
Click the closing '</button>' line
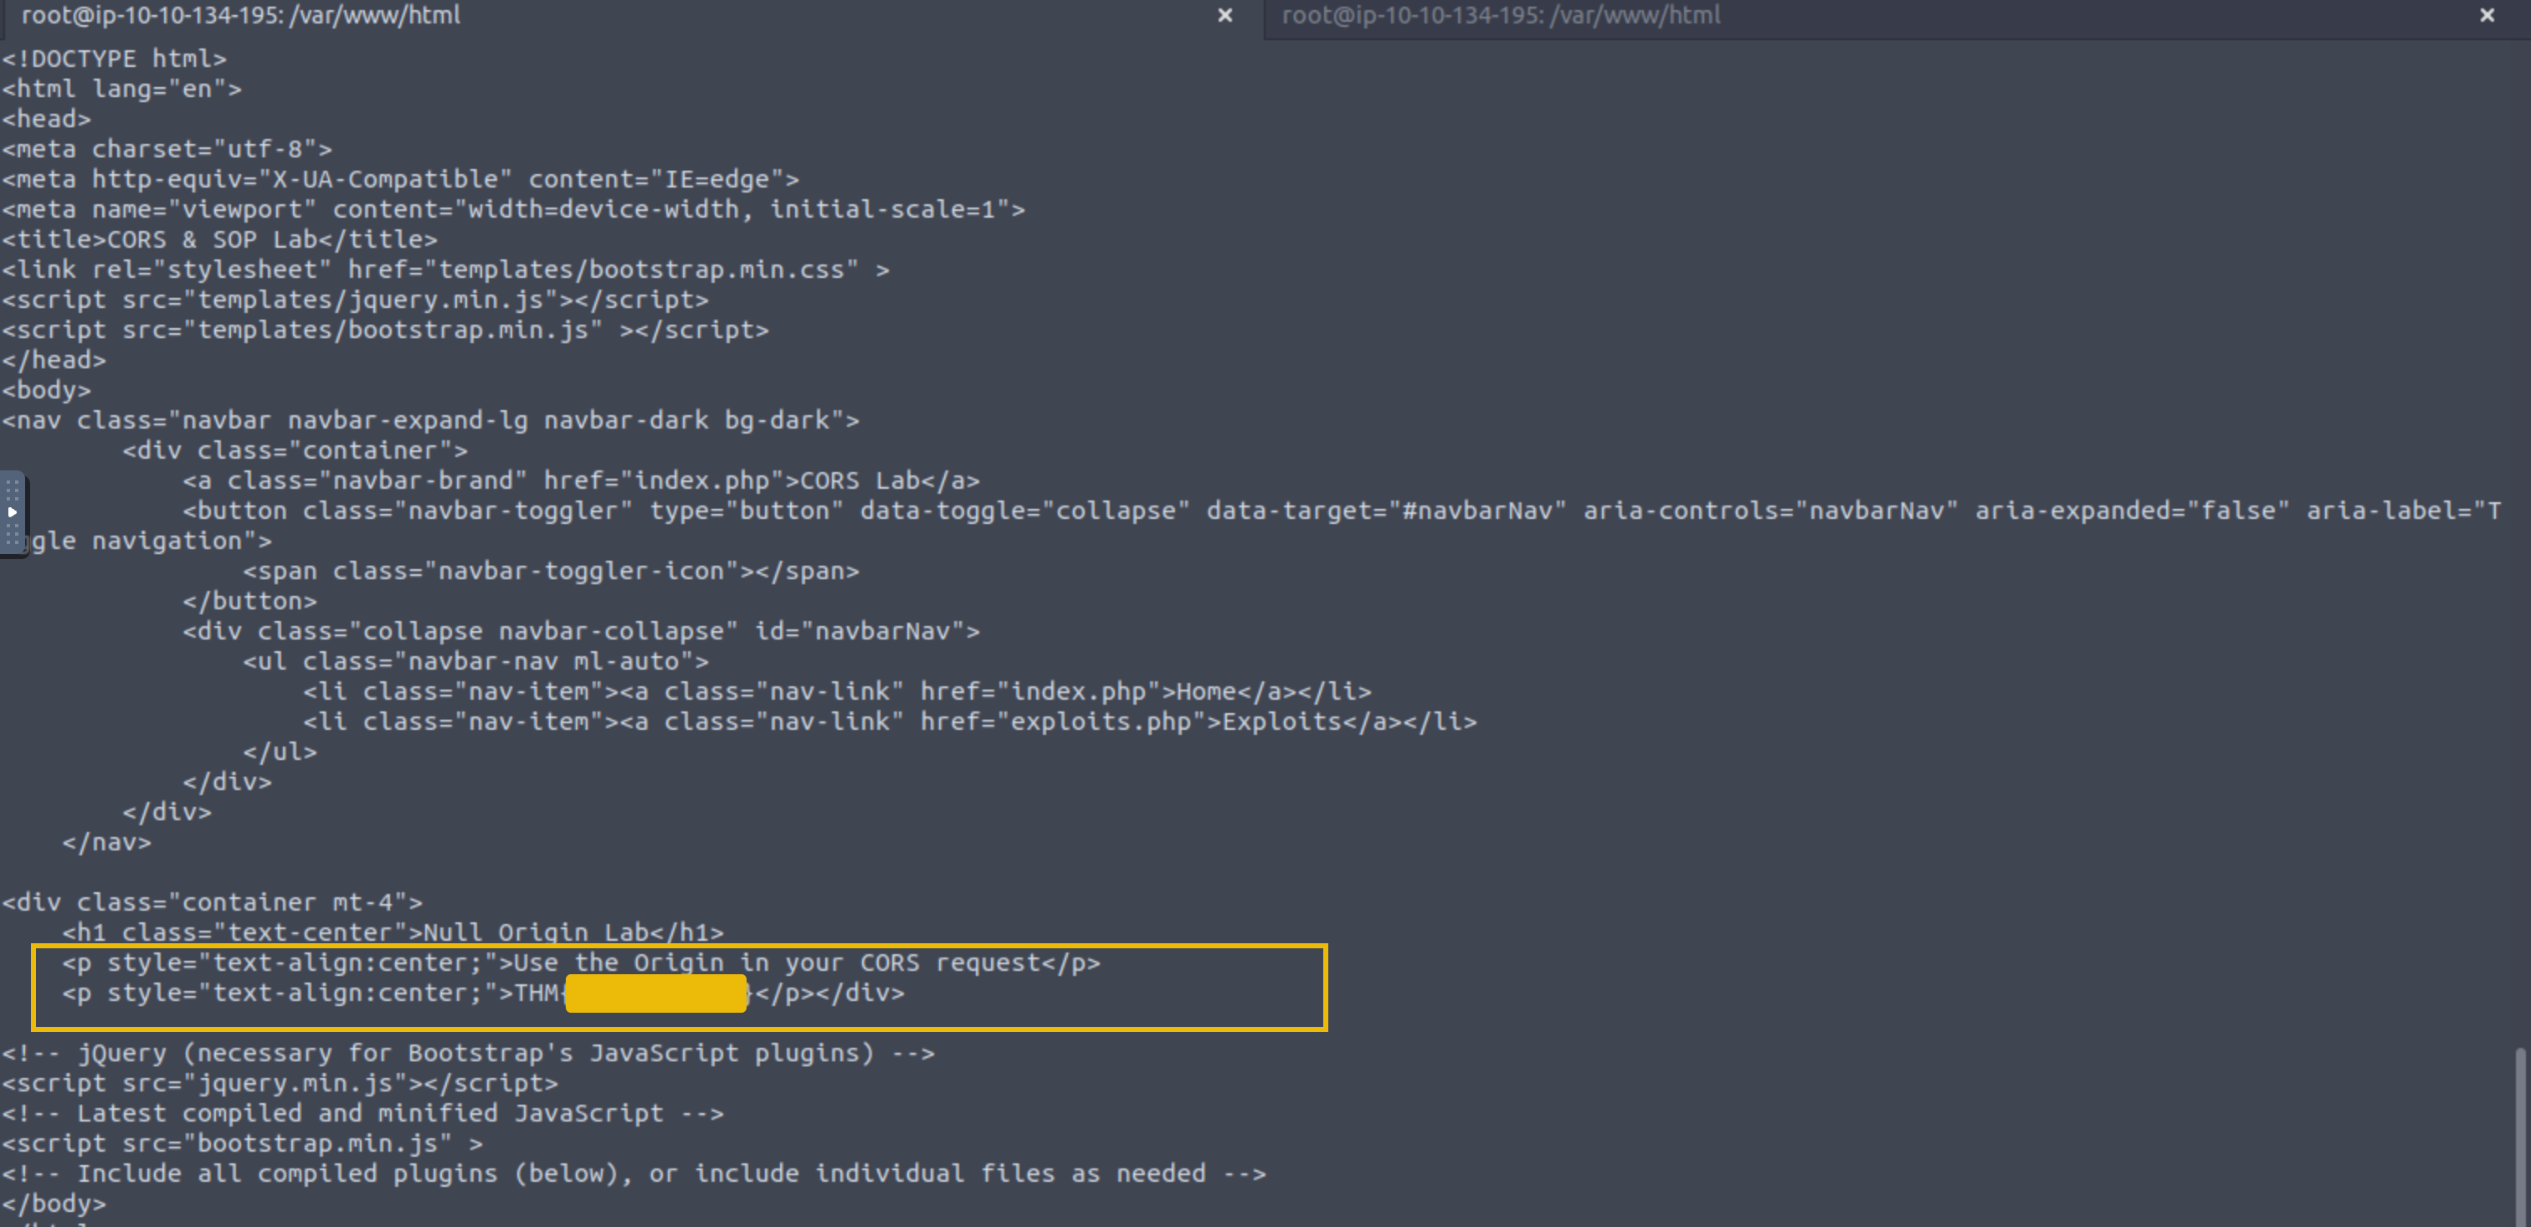click(x=250, y=601)
